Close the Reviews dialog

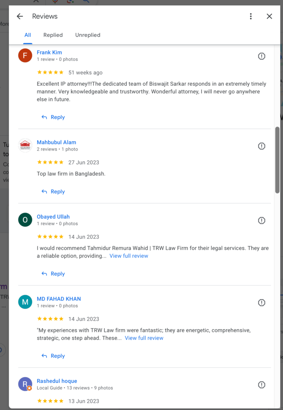point(269,16)
